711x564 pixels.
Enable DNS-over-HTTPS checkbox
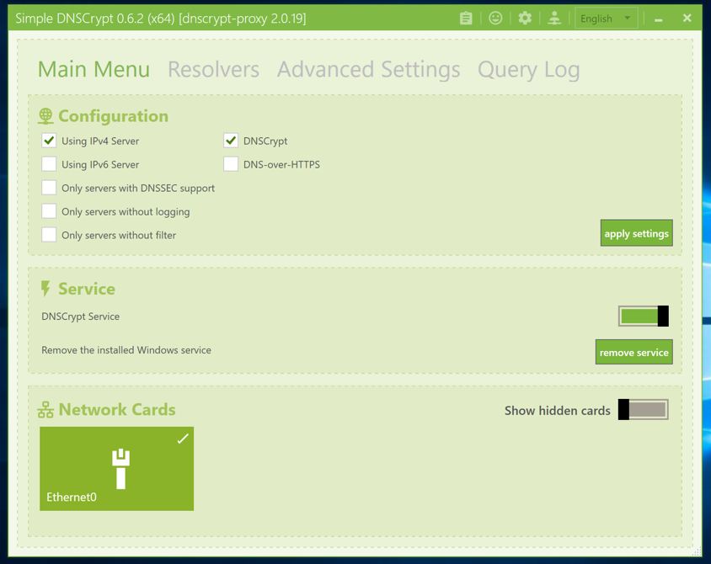pos(231,164)
